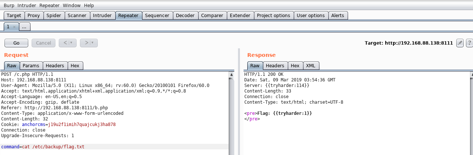This screenshot has height=155, width=473.
Task: Click the Host: 192.168.88.138:8111 header line
Action: click(33, 80)
